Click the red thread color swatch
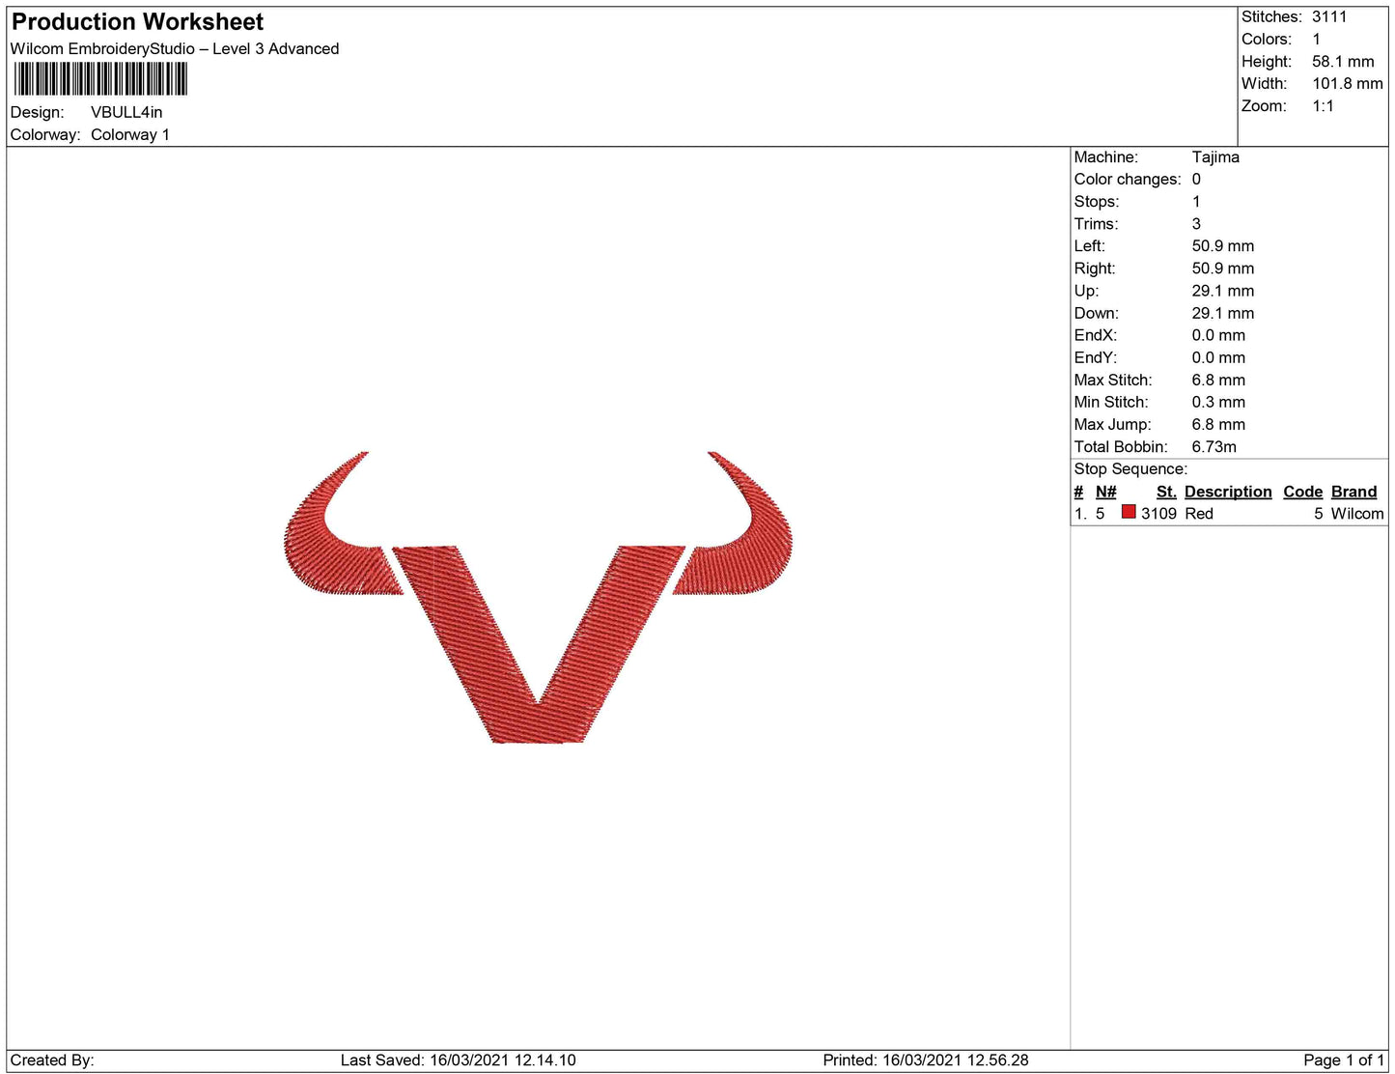The width and height of the screenshot is (1395, 1074). click(1129, 512)
